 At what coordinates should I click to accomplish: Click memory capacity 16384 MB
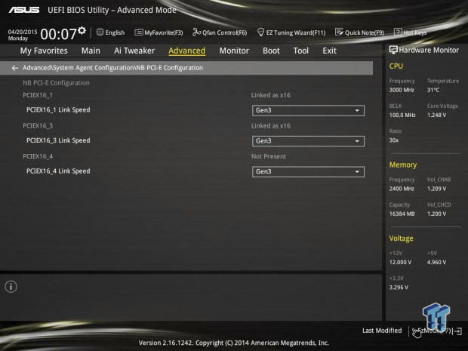pyautogui.click(x=402, y=214)
